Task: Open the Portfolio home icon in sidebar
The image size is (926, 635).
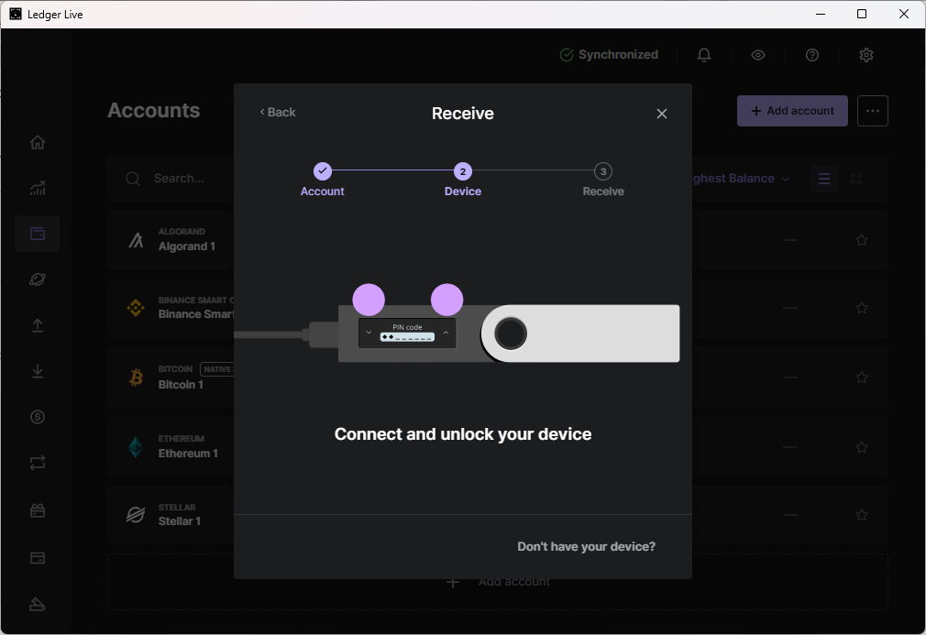Action: (38, 142)
